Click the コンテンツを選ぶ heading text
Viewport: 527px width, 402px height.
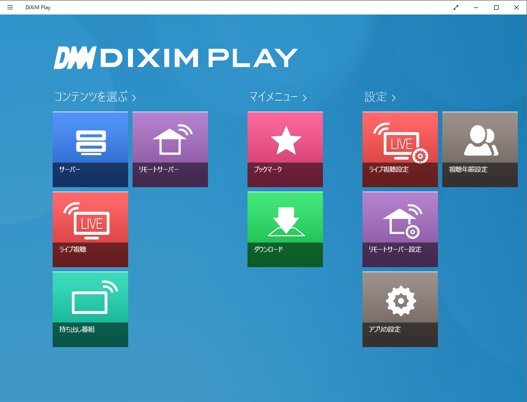point(90,97)
